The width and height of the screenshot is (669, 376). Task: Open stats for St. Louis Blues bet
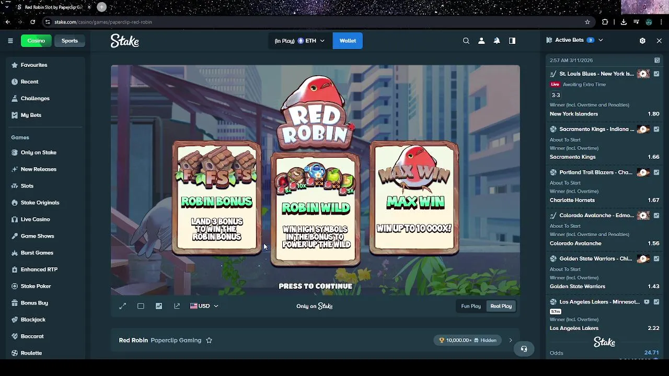coord(656,74)
